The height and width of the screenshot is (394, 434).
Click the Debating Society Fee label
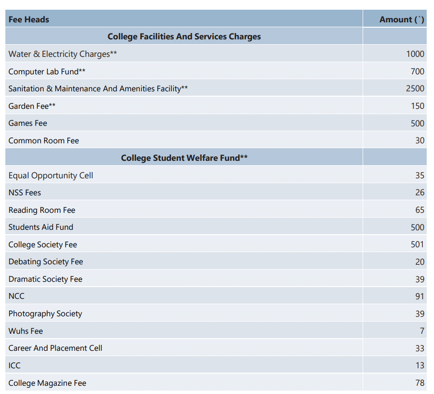46,261
